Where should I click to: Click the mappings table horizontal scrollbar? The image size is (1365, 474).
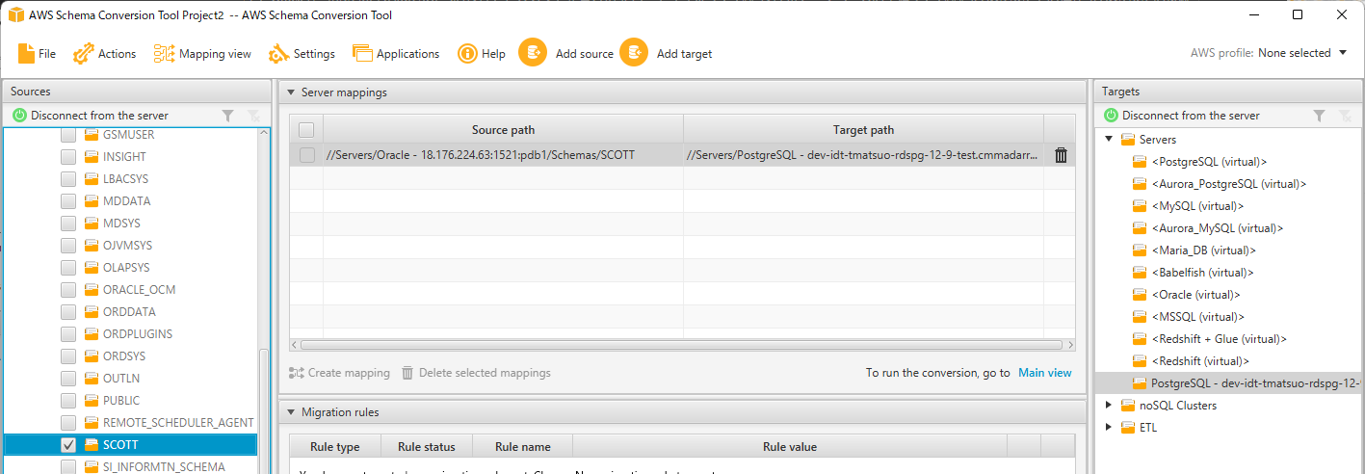pyautogui.click(x=683, y=344)
